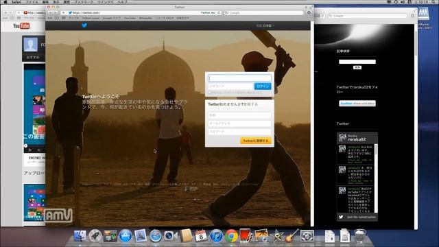Launch the App Store from Dock
Image resolution: width=439 pixels, height=247 pixels.
tap(125, 236)
